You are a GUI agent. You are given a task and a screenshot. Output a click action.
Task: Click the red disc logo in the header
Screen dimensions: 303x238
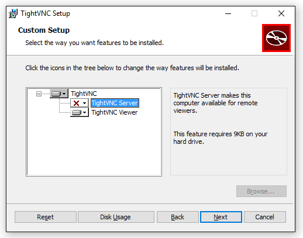pos(276,38)
